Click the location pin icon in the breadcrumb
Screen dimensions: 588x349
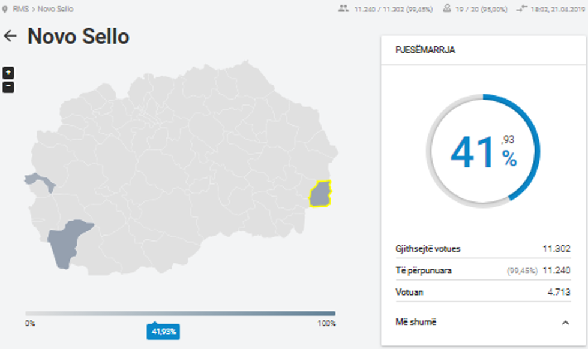(x=6, y=9)
